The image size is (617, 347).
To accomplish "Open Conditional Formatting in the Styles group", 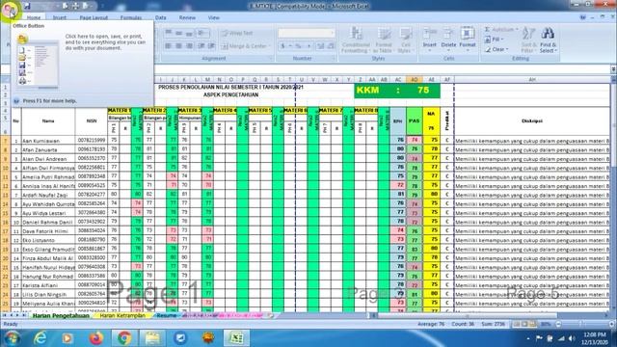I will coord(356,40).
